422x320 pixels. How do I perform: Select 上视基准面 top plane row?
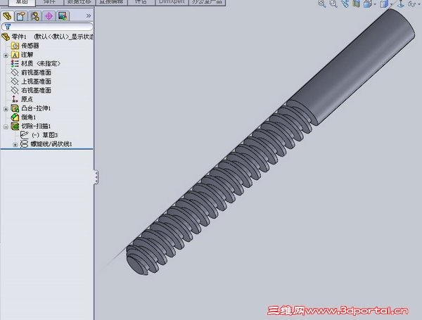click(31, 82)
